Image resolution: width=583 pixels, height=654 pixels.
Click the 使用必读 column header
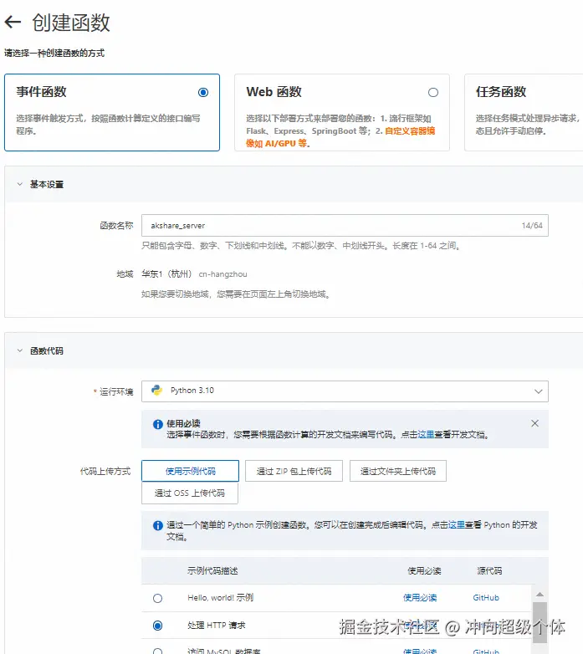click(424, 570)
